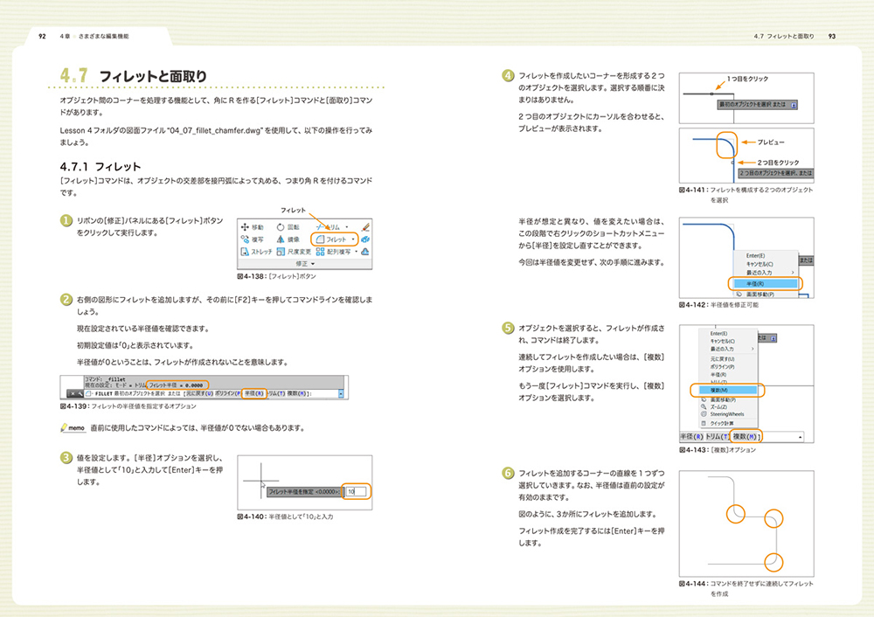The height and width of the screenshot is (617, 874).
Task: Open the トリム dropdown arrow in ribbon
Action: click(x=347, y=227)
